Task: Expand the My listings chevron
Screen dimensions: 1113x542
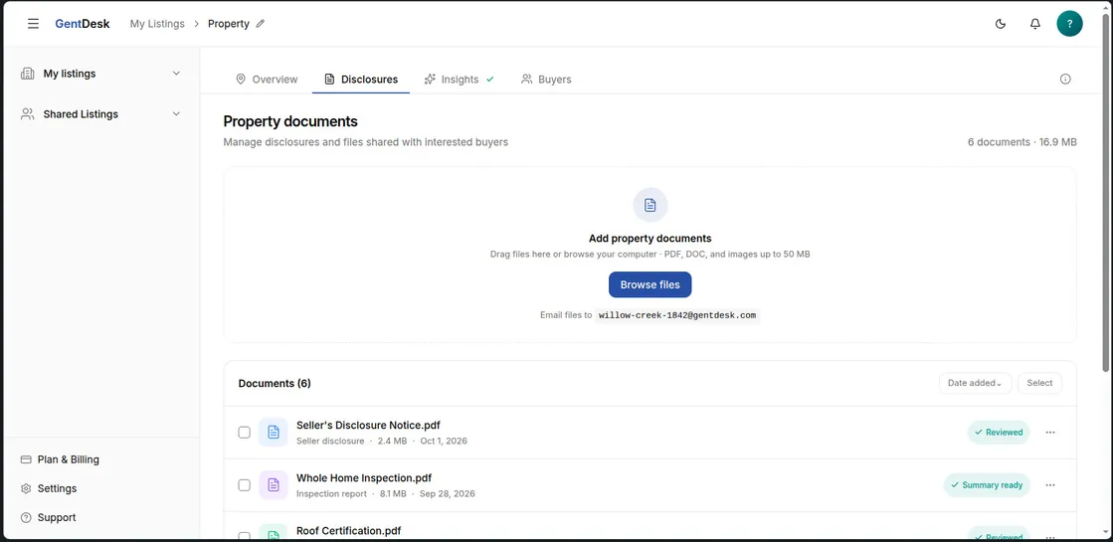Action: (177, 73)
